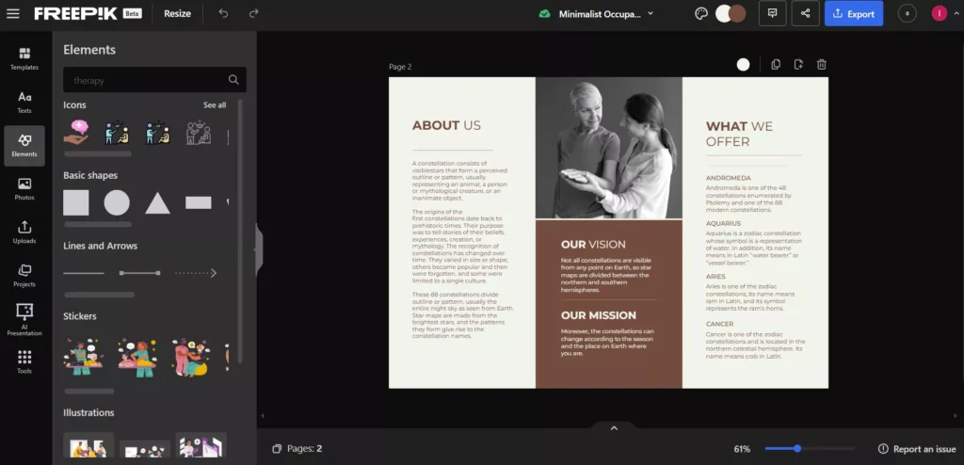Viewport: 964px width, 465px height.
Task: Insert the second therapy sticker
Action: (137, 357)
